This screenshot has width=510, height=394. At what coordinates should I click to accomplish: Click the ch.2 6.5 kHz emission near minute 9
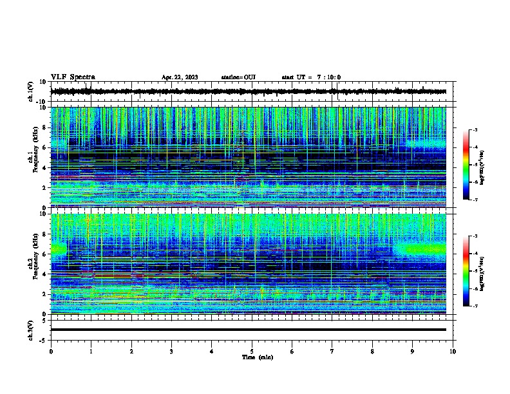pyautogui.click(x=420, y=249)
